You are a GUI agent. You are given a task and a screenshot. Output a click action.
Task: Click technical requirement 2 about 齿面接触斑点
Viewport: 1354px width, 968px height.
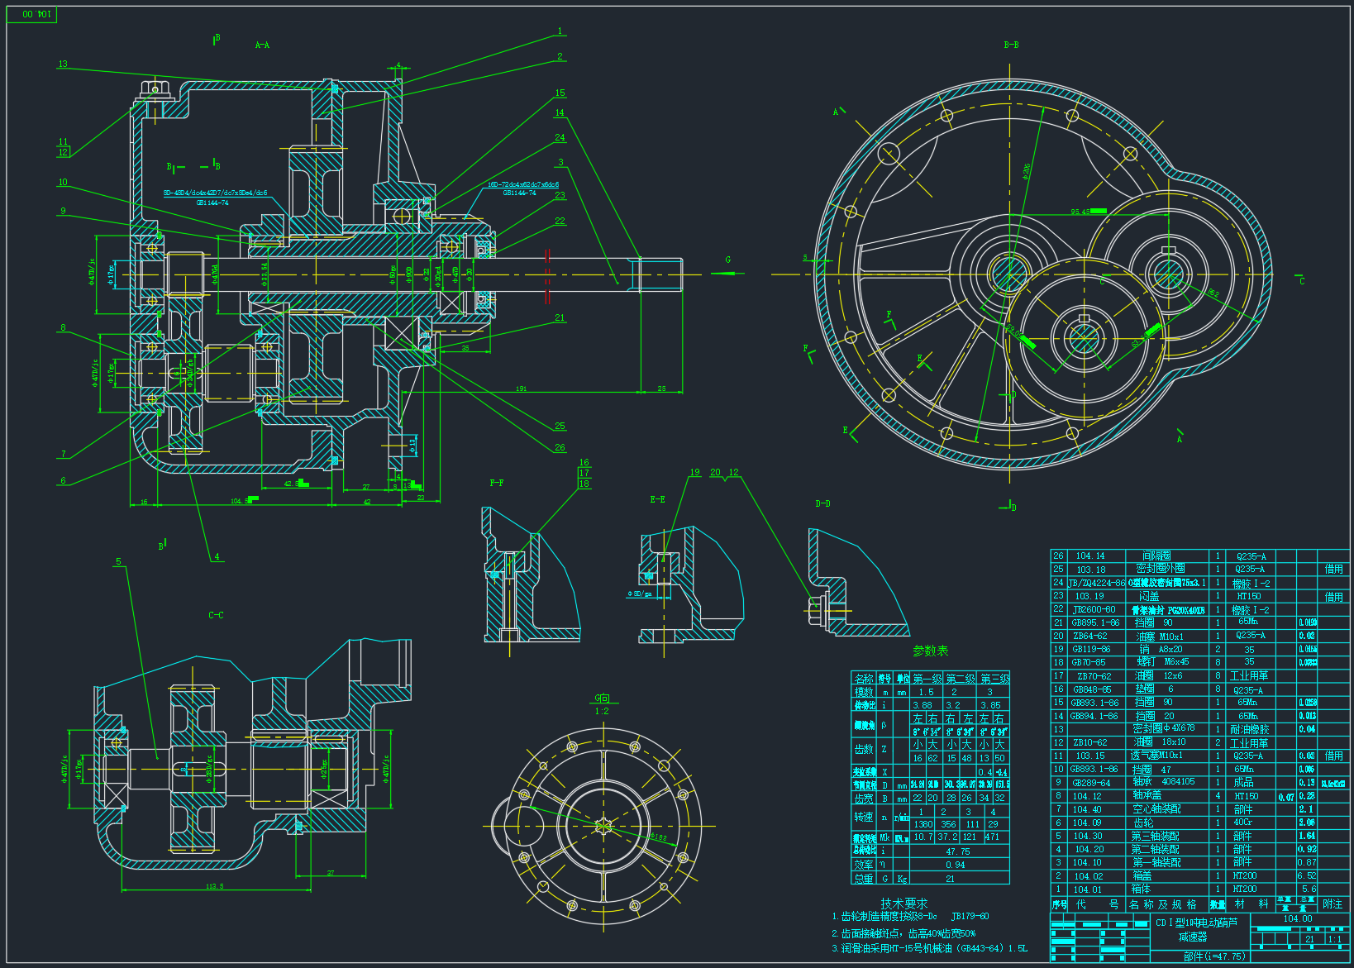[x=903, y=932]
